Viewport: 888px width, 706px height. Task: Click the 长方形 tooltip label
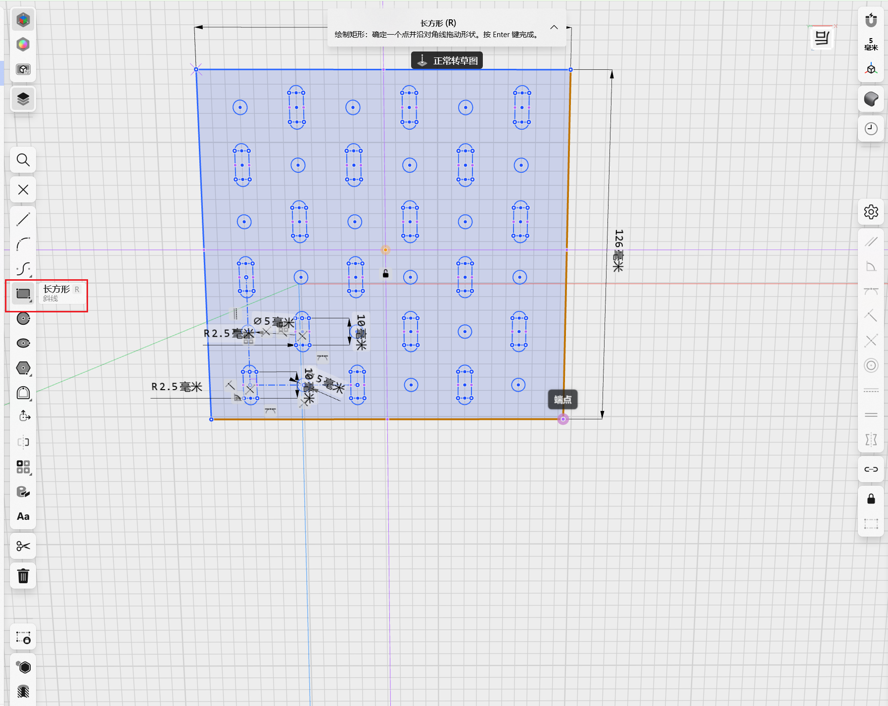(56, 289)
